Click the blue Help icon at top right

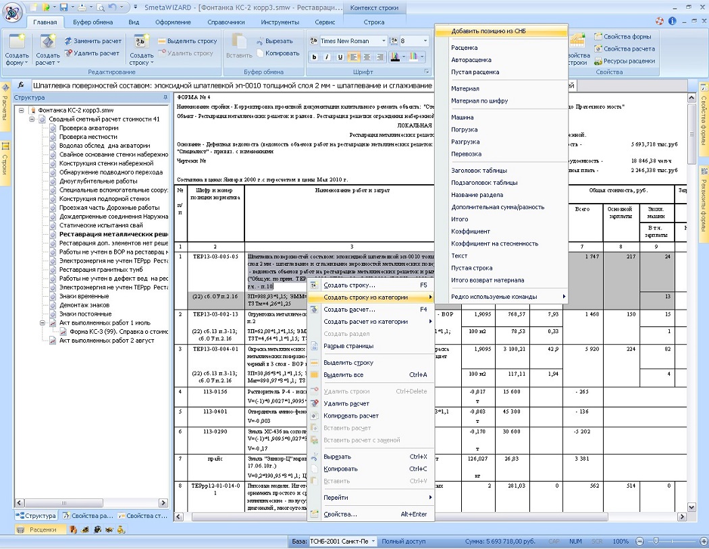point(673,21)
